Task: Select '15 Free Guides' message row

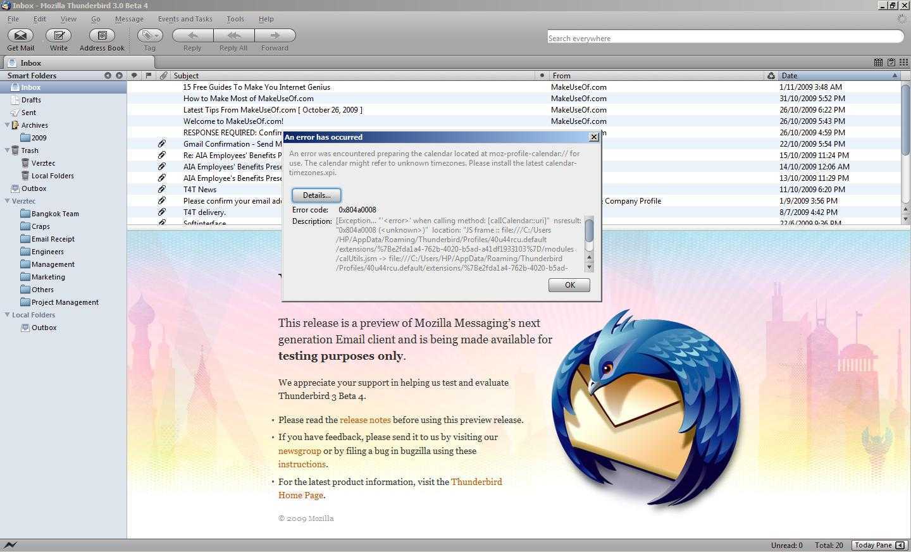Action: 514,87
